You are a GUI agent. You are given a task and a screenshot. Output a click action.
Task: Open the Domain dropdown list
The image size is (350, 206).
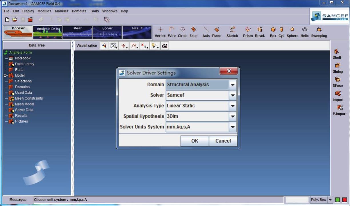(233, 85)
